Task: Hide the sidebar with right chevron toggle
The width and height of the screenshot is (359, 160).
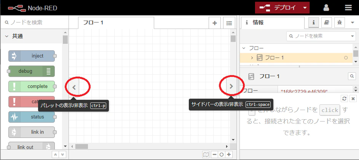Action: (x=231, y=86)
